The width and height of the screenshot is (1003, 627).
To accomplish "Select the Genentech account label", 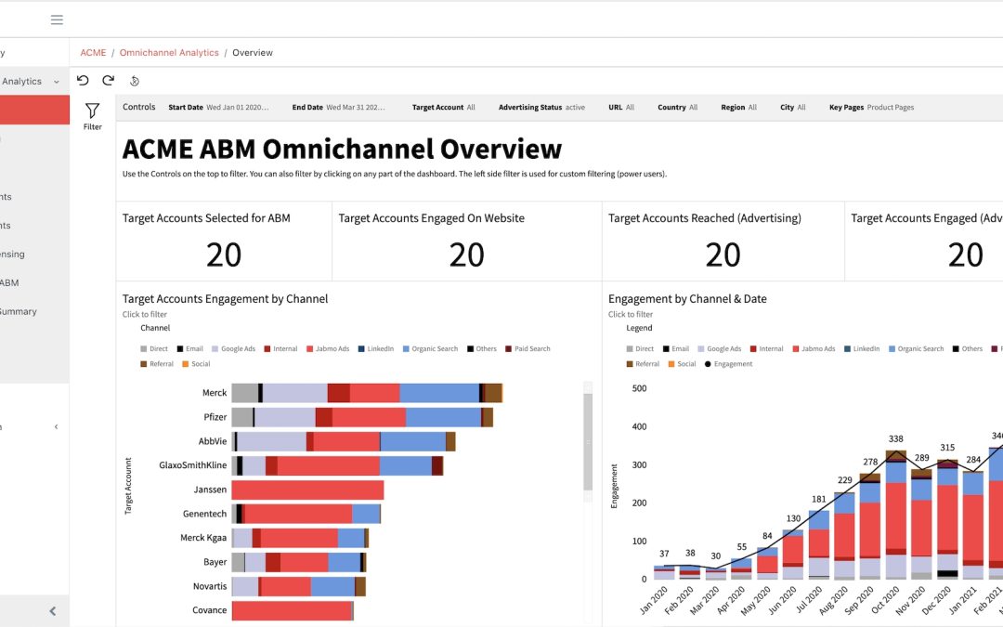I will click(x=204, y=514).
